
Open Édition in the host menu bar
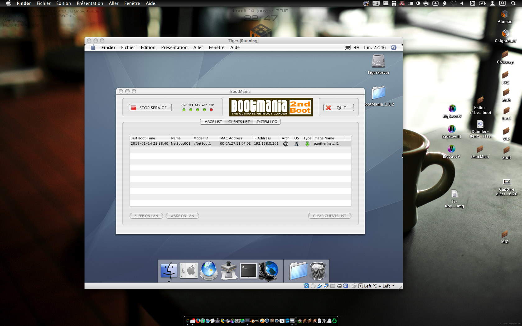click(x=63, y=3)
